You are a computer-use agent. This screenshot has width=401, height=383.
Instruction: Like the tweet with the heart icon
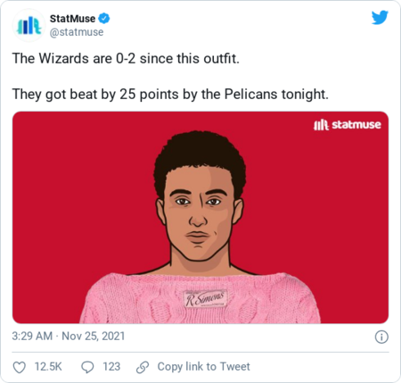click(x=20, y=367)
